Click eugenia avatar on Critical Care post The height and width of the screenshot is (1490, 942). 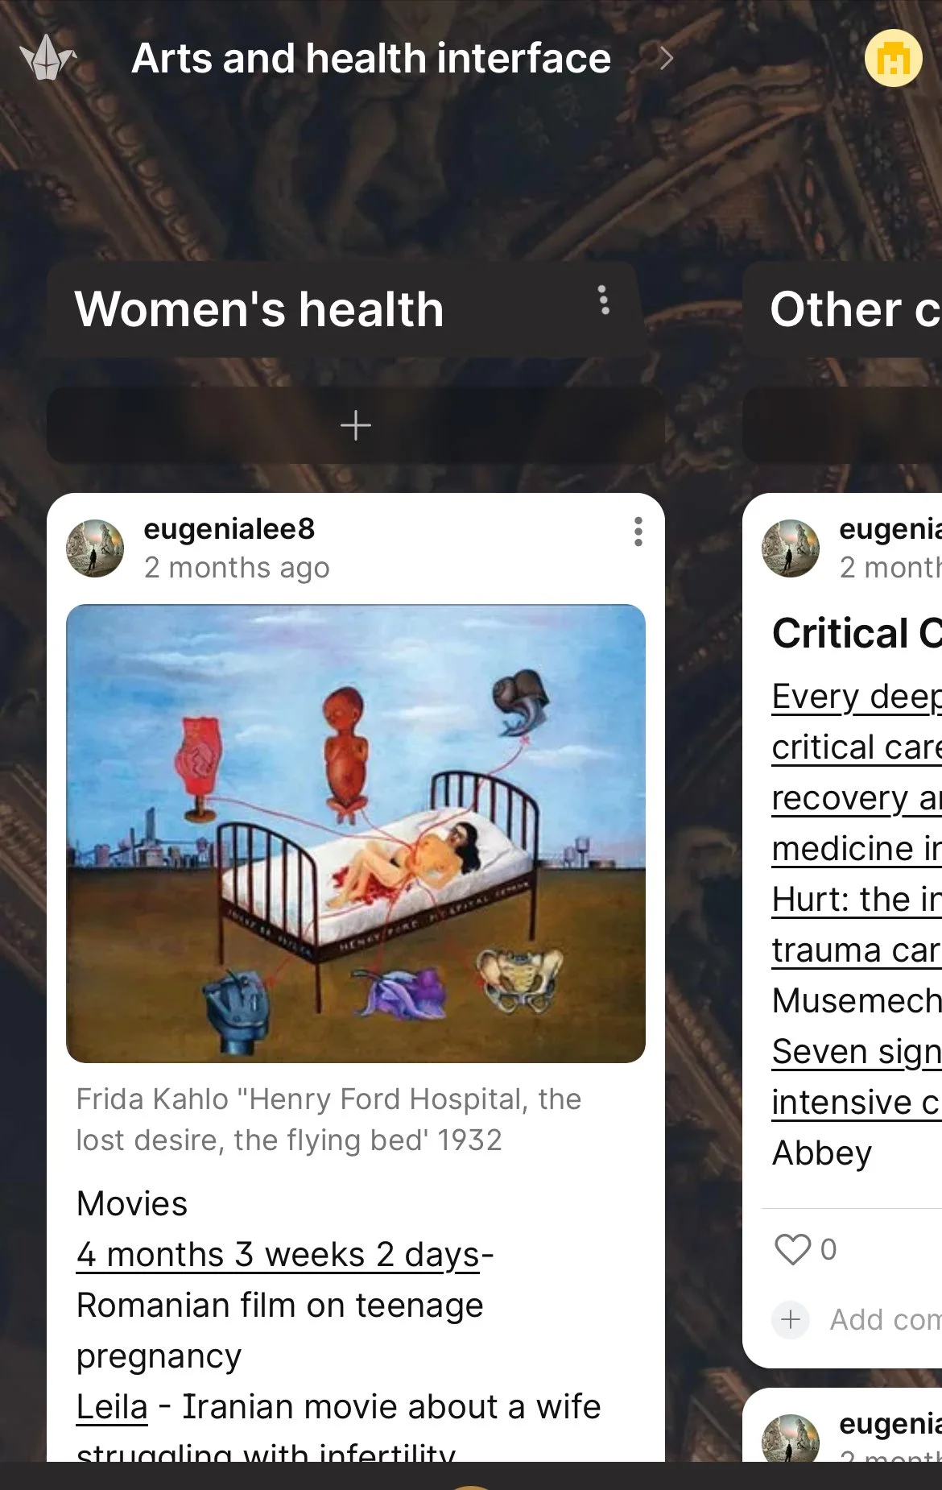791,548
